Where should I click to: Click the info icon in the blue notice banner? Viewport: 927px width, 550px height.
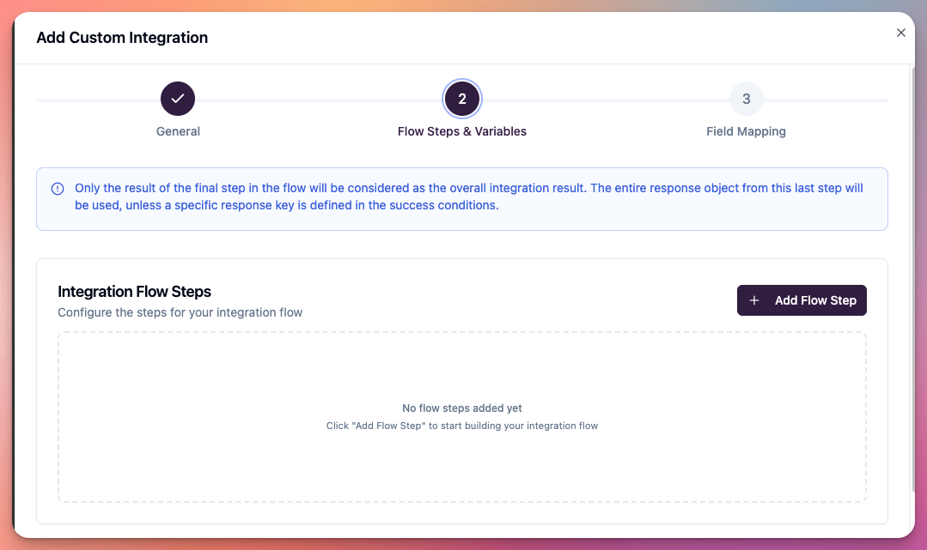click(x=57, y=188)
